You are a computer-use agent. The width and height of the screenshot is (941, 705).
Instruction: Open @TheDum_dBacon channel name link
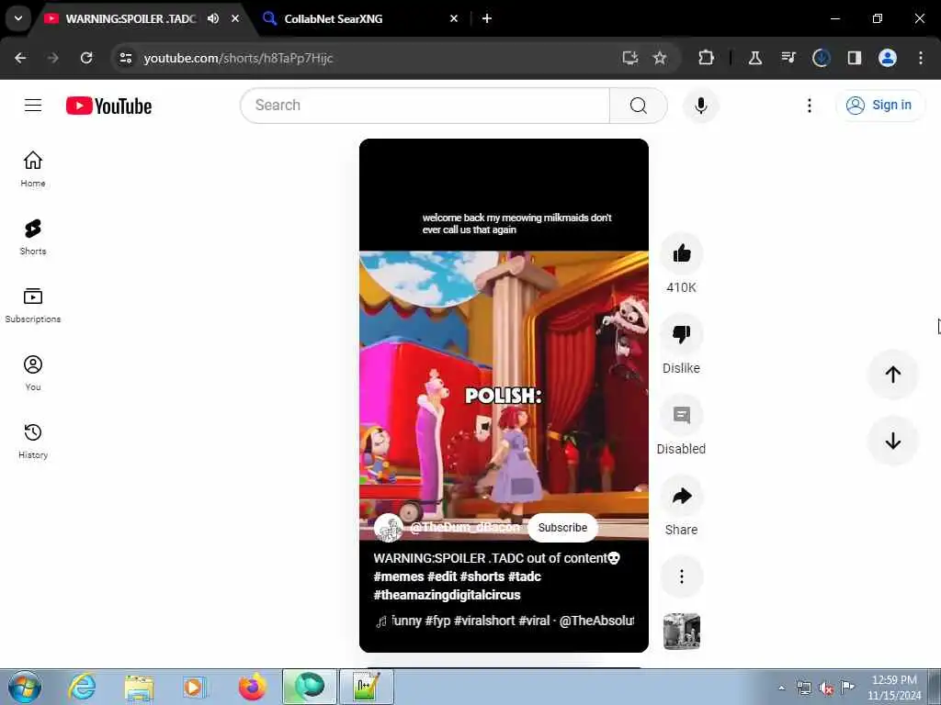464,528
